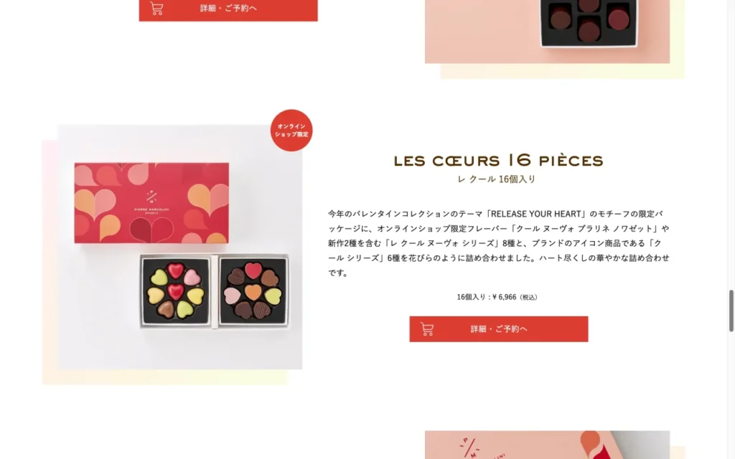Viewport: 735px width, 459px height.
Task: Click the RELEASE YOUR HEART description text
Action: coord(498,243)
